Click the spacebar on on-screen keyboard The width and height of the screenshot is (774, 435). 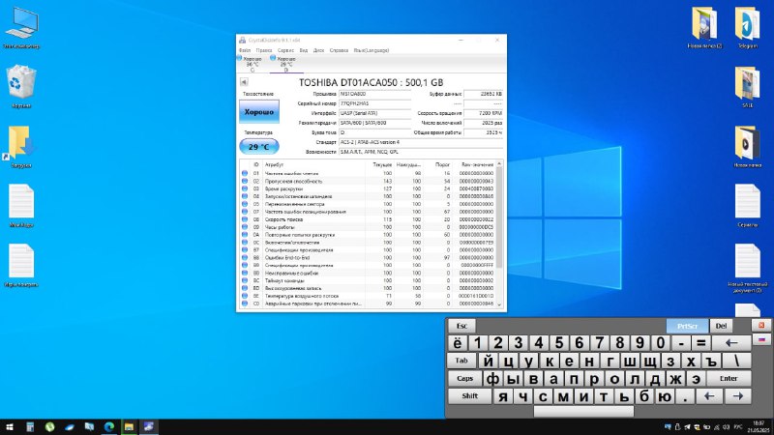583,412
